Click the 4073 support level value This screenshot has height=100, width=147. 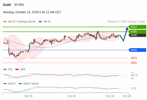(134, 58)
